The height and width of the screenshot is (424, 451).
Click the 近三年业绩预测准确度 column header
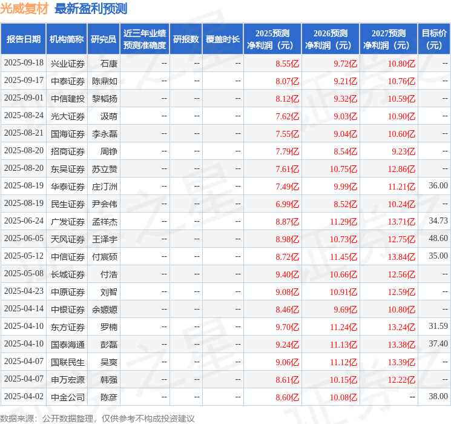[144, 39]
